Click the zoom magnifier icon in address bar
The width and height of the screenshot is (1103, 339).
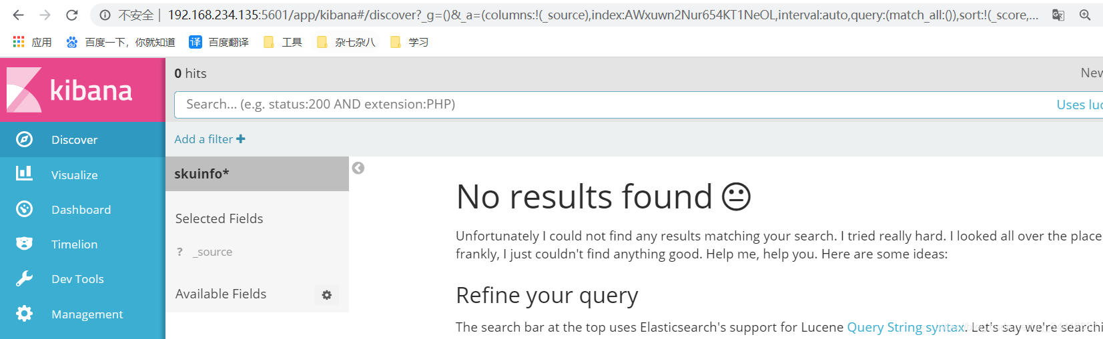pyautogui.click(x=1085, y=15)
